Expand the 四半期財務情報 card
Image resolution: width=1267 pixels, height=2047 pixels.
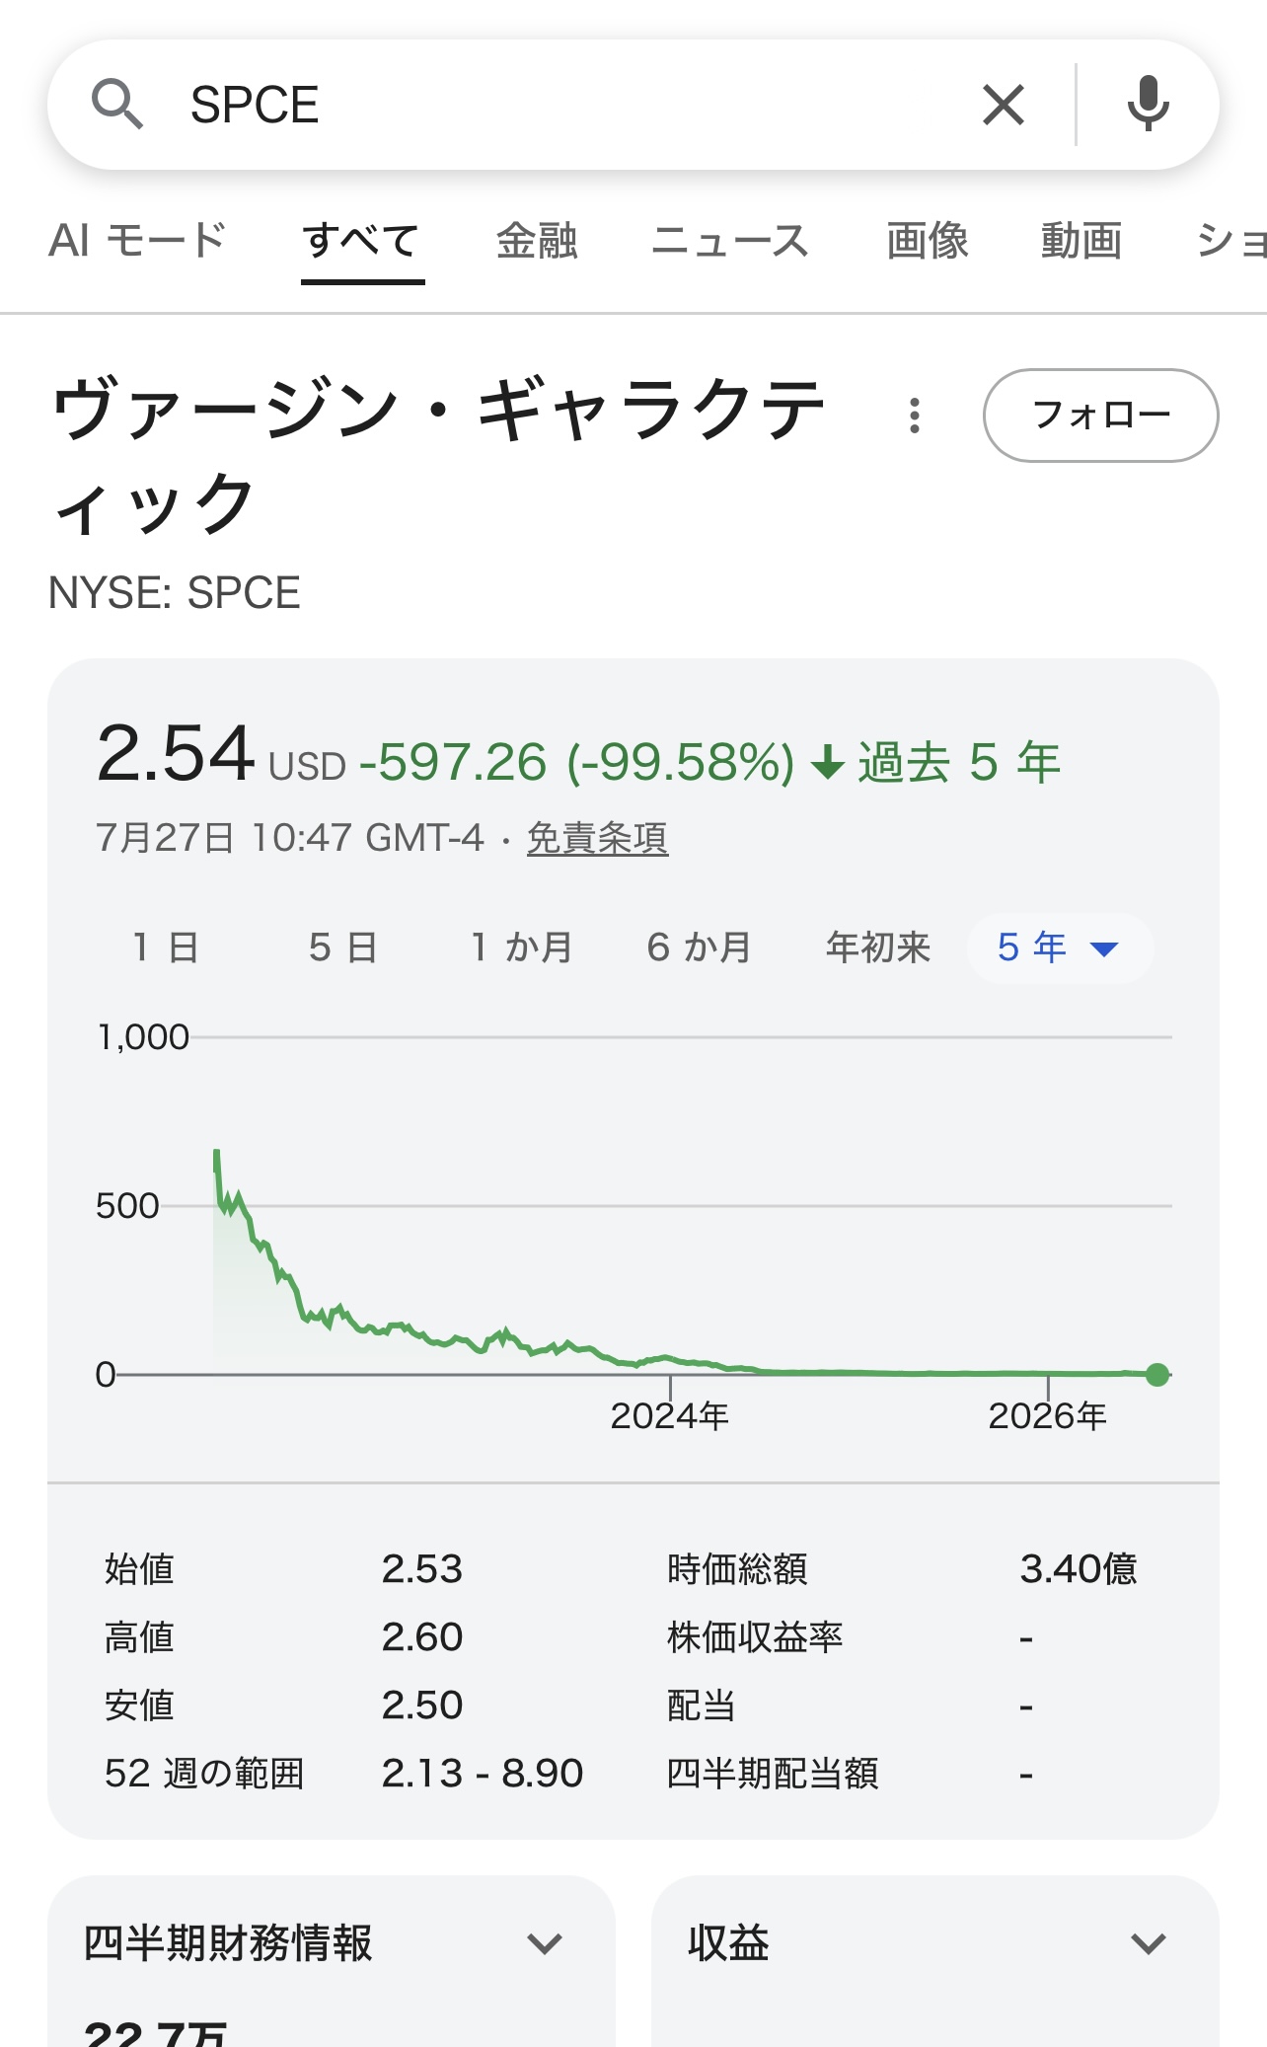coord(332,1943)
